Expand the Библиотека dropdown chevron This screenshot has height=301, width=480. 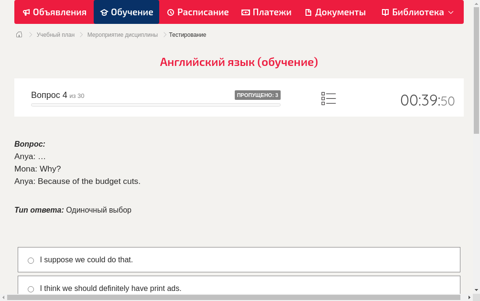pos(451,12)
